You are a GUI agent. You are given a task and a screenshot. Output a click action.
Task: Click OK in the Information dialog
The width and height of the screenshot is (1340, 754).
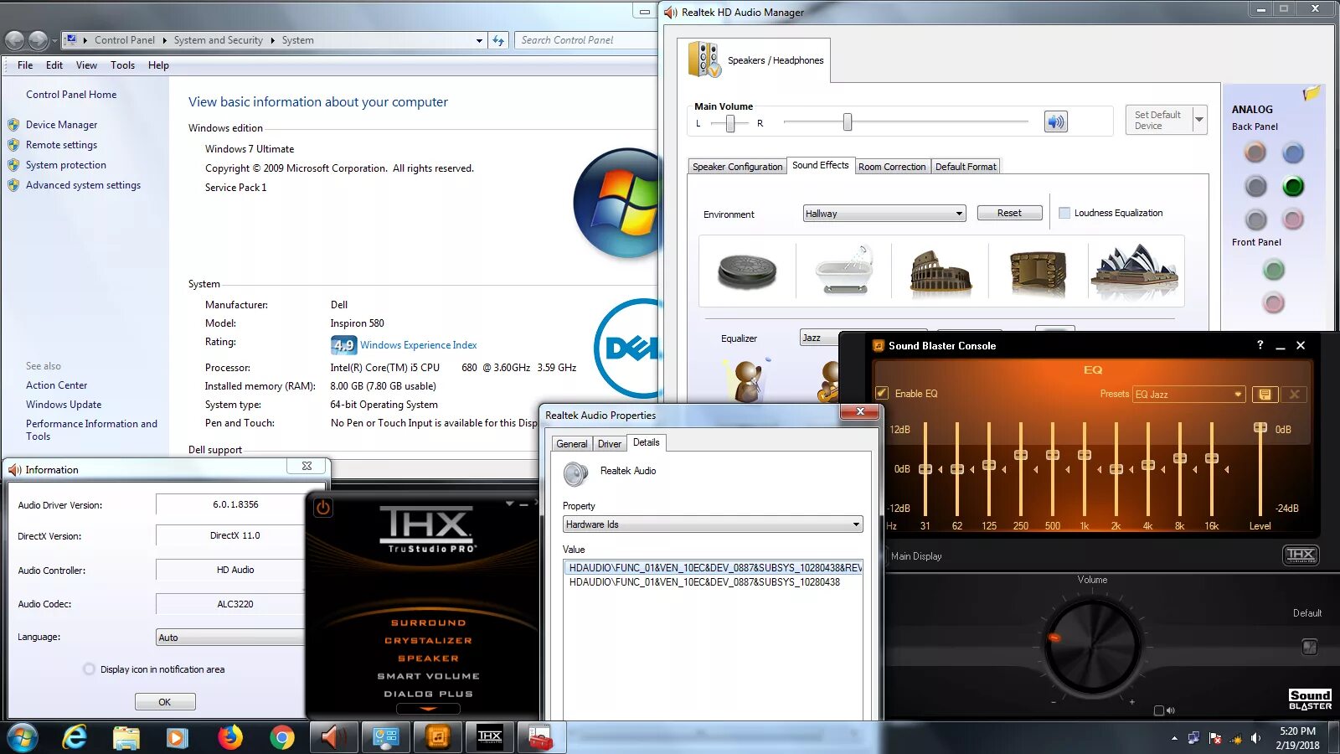[164, 702]
